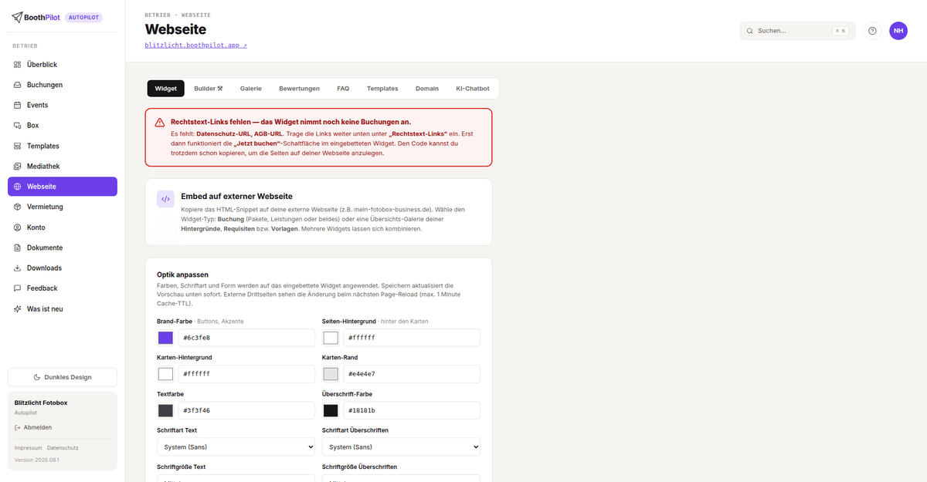927x482 pixels.
Task: Switch to the Galerie tab
Action: tap(251, 89)
